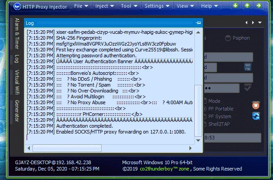Viewport: 273px width, 180px height.
Task: Open the Alarm & Timer side tab
Action: [17, 33]
